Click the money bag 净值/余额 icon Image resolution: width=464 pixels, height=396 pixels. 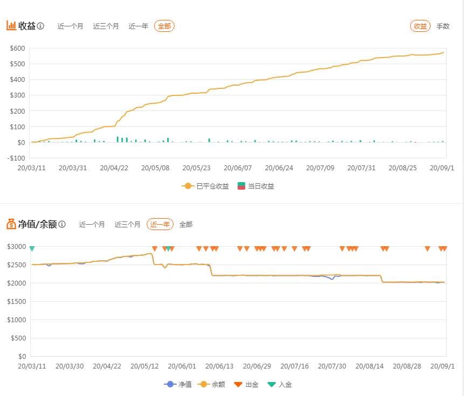pos(11,224)
